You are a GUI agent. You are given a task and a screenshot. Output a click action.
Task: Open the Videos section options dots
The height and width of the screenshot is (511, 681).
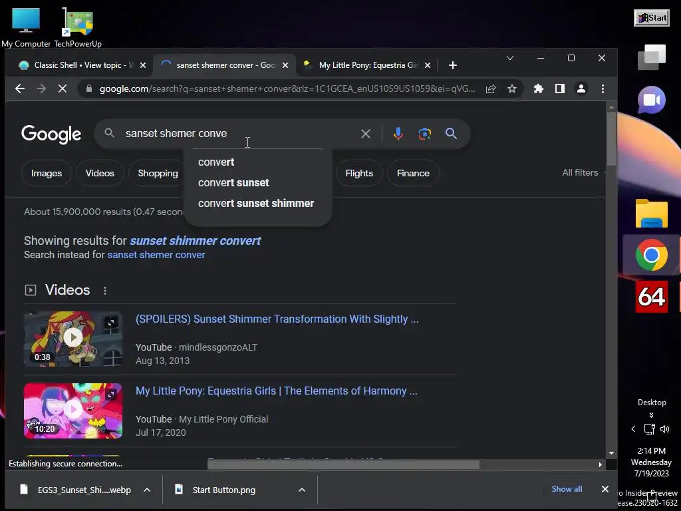[x=105, y=291]
